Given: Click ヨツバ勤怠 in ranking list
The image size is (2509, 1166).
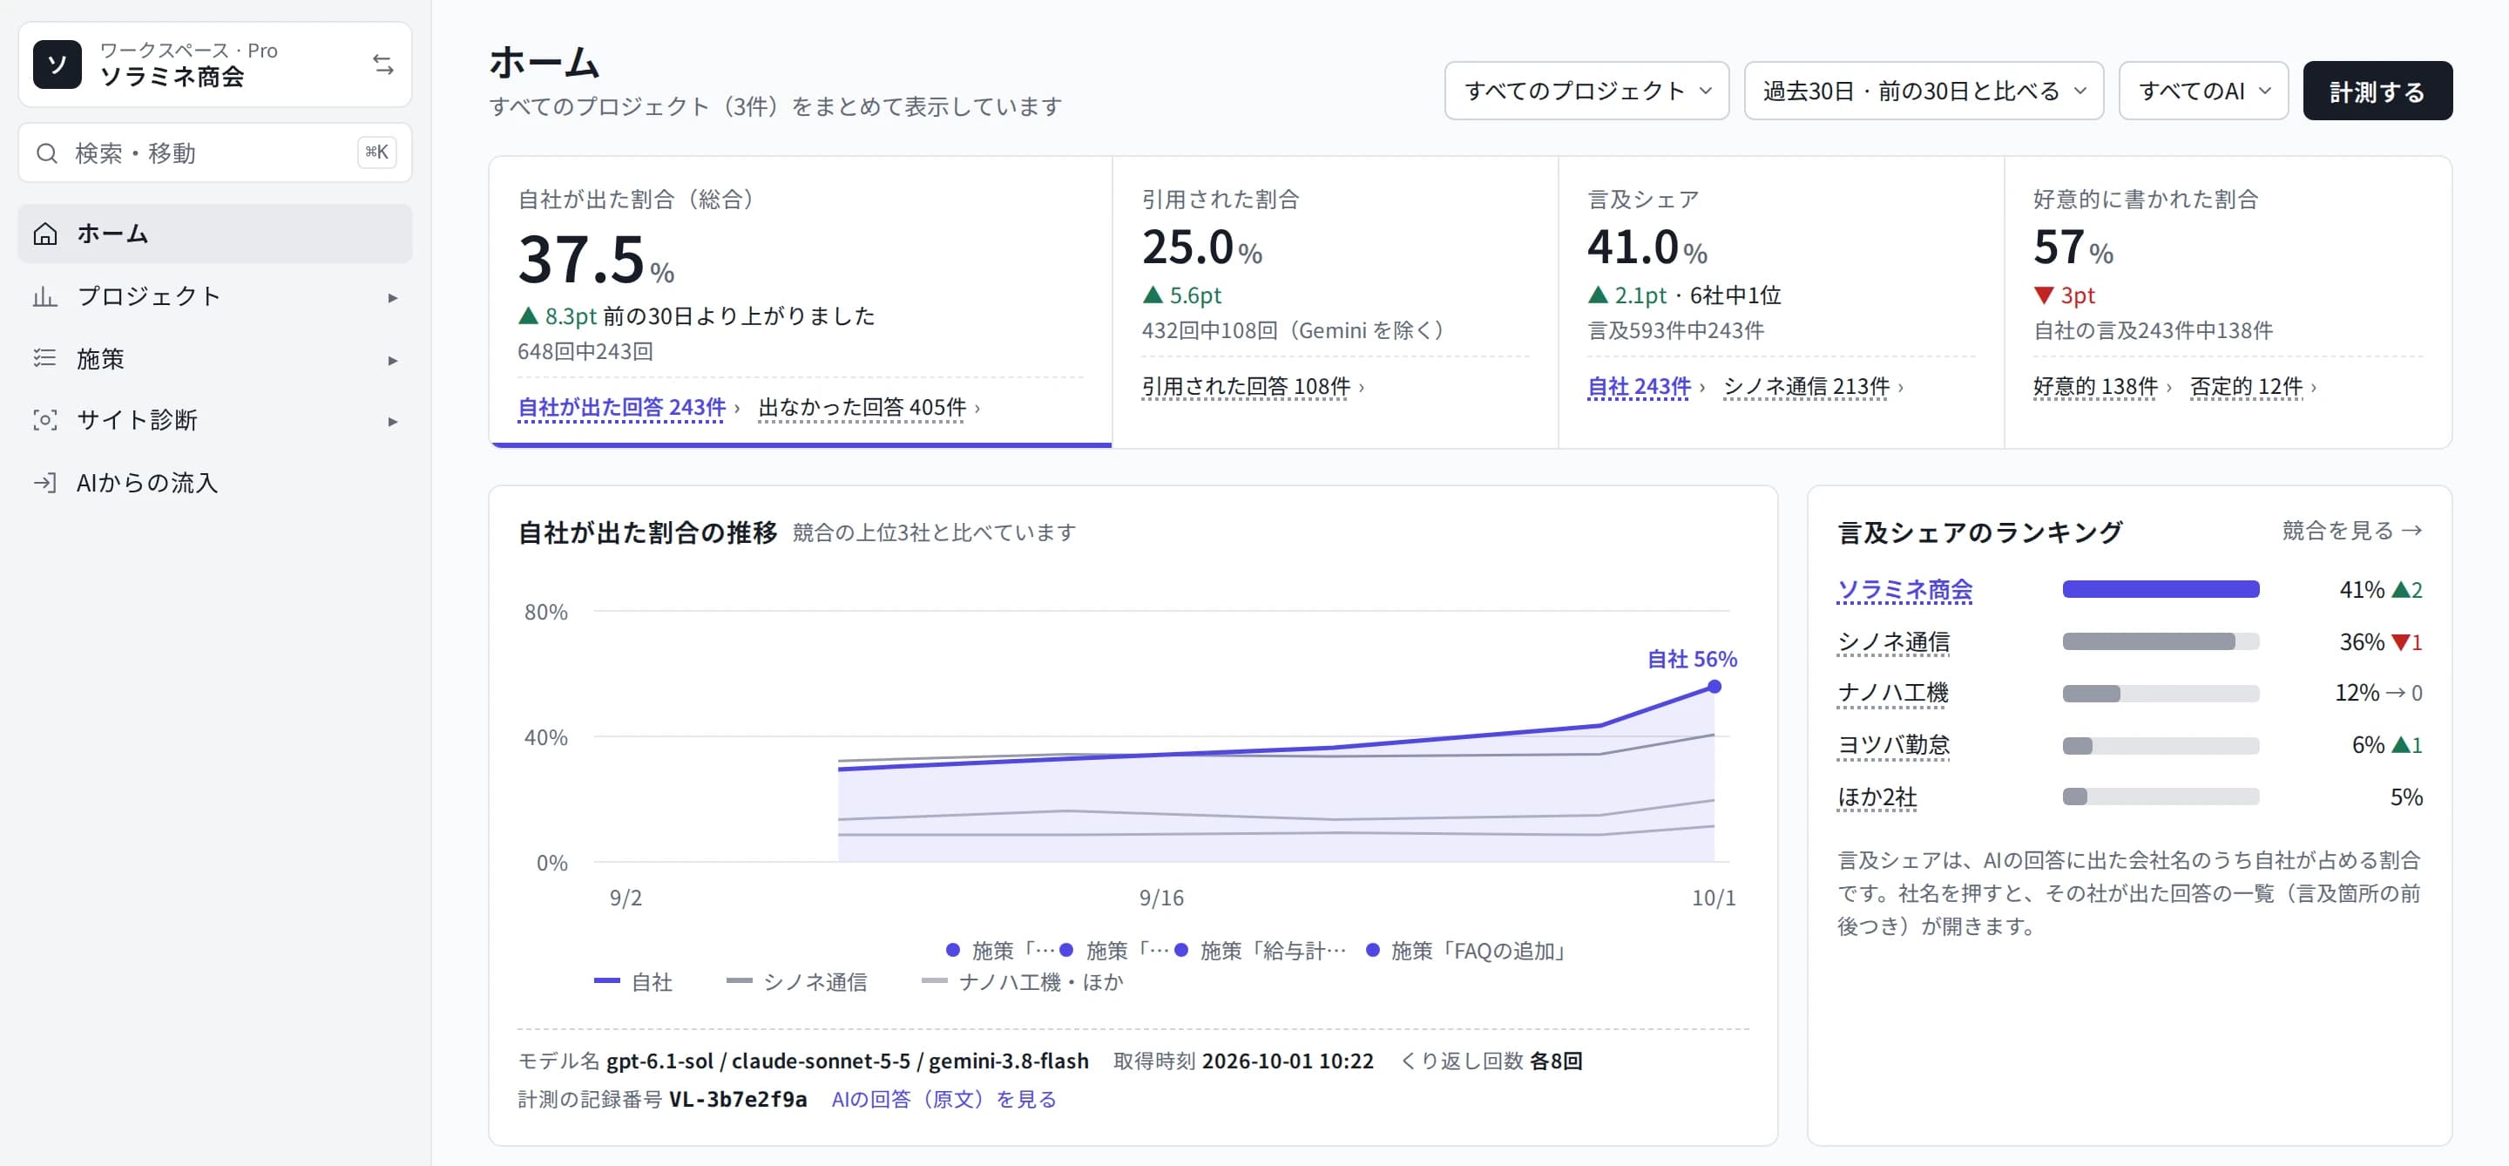Looking at the screenshot, I should coord(1892,745).
